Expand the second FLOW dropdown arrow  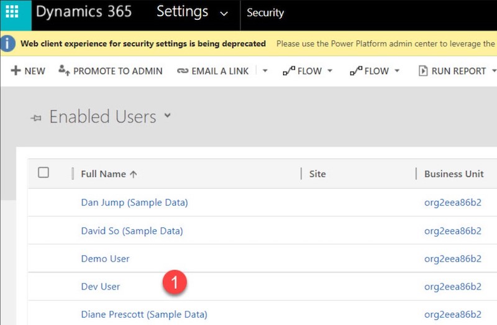(x=397, y=70)
